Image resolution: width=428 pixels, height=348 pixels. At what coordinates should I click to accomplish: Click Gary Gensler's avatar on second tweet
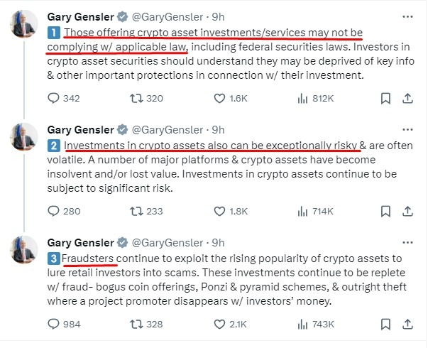(23, 136)
